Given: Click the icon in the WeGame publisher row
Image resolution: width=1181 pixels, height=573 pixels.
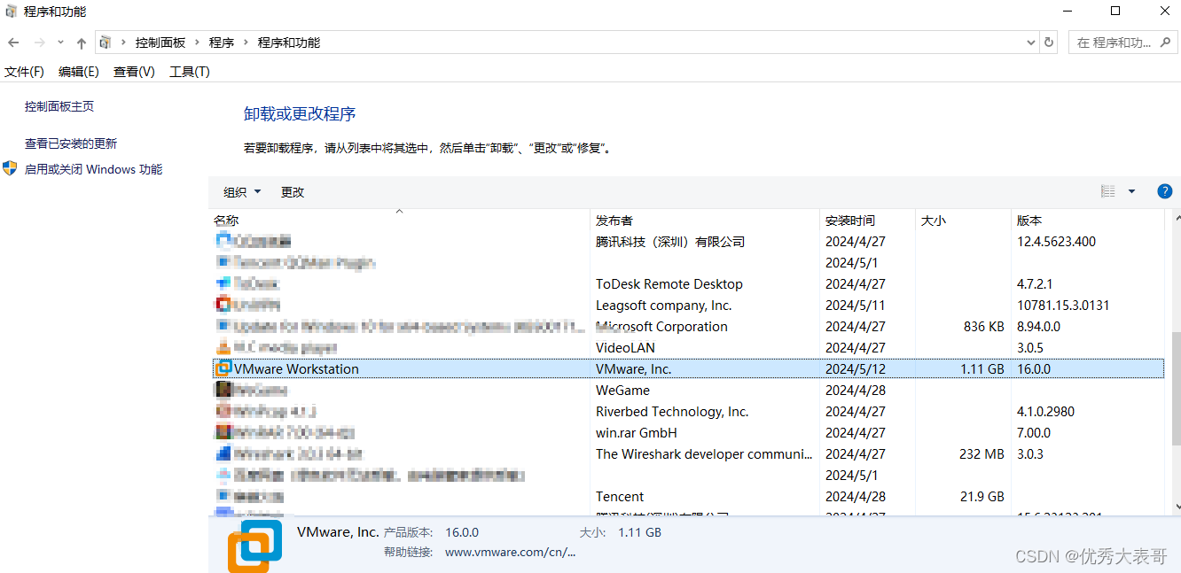Looking at the screenshot, I should (x=223, y=390).
